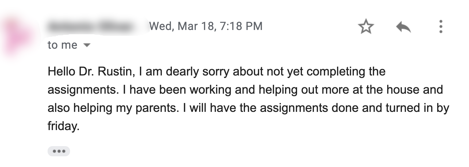Screen dimensions: 469x167
Task: Click the "to me" recipient text
Action: coord(63,45)
